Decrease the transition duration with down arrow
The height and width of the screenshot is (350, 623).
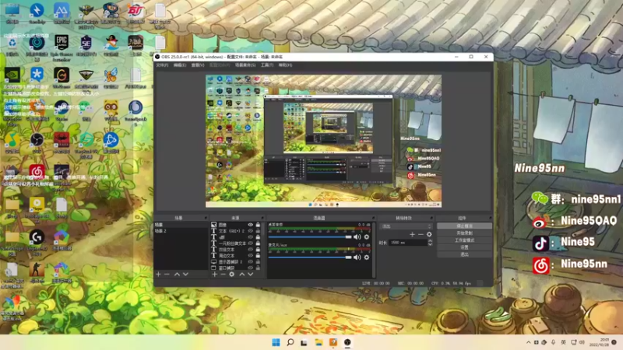(430, 244)
